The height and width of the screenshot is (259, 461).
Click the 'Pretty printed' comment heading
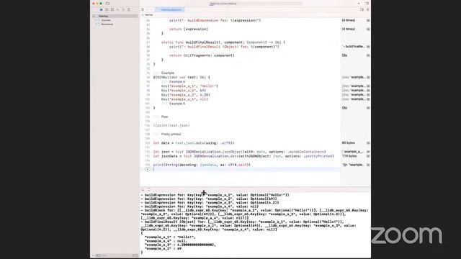(x=171, y=135)
